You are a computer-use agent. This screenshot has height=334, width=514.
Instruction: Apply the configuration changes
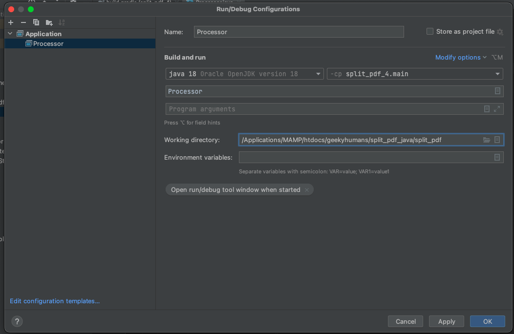pyautogui.click(x=446, y=321)
